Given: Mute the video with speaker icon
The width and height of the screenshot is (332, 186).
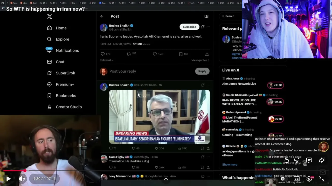Looking at the screenshot, I should 22,179.
